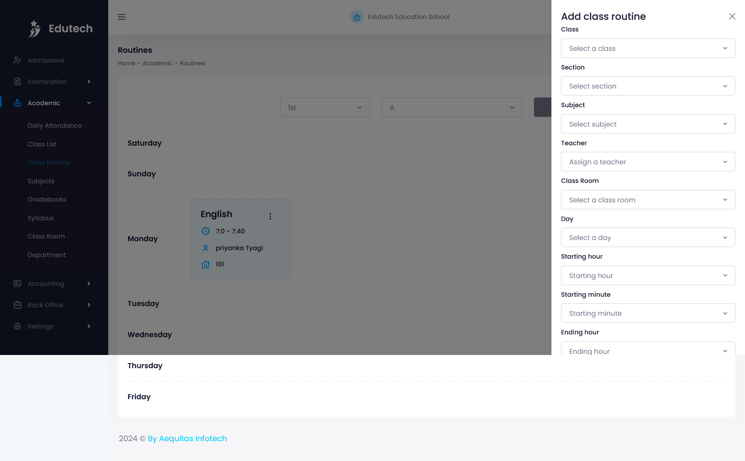Close the Add class routine panel
The width and height of the screenshot is (745, 461).
tap(732, 16)
